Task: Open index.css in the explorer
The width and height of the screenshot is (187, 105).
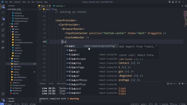Action: (x=17, y=69)
